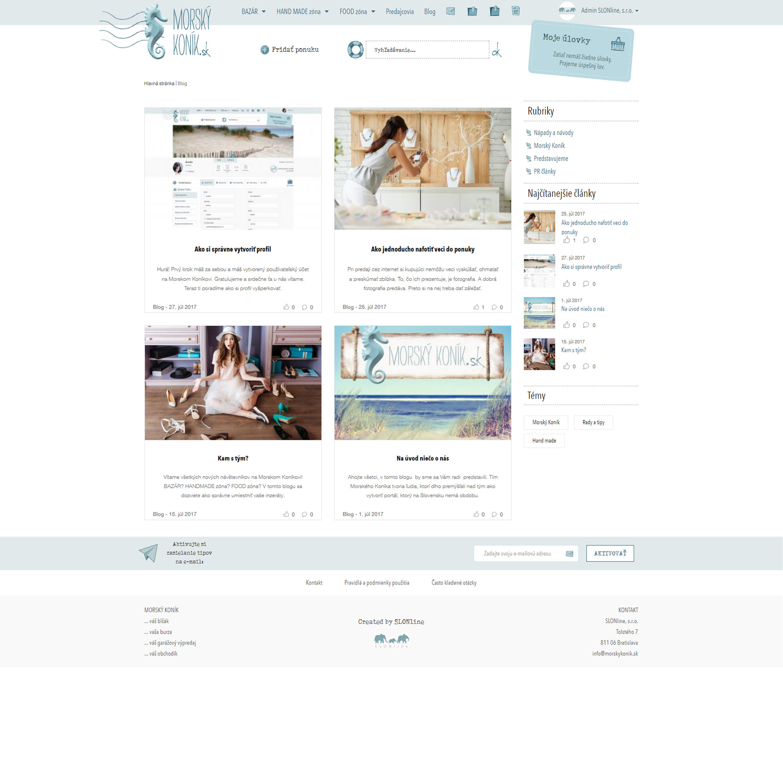Open the Blog menu item
Screen dimensions: 783x770
pos(430,12)
